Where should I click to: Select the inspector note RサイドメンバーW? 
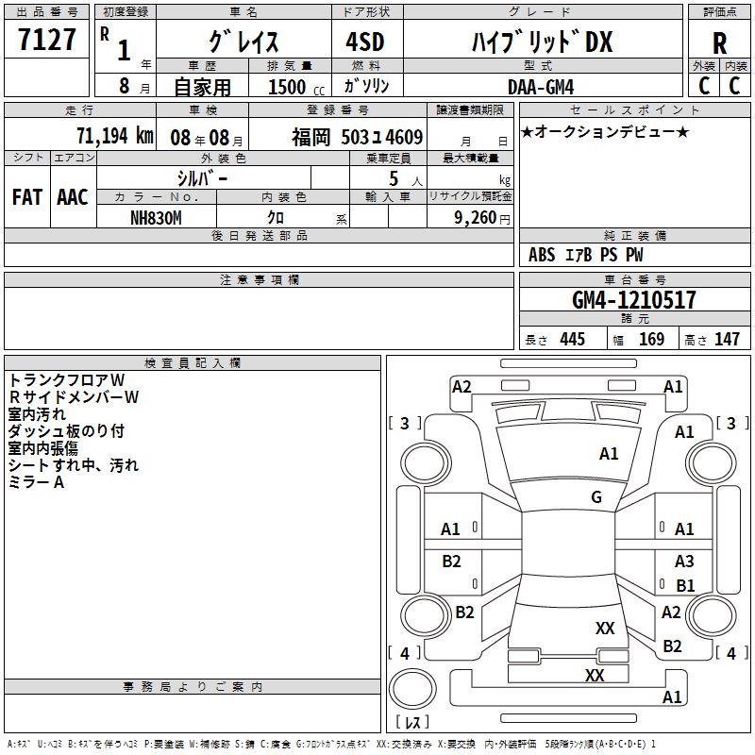[74, 396]
